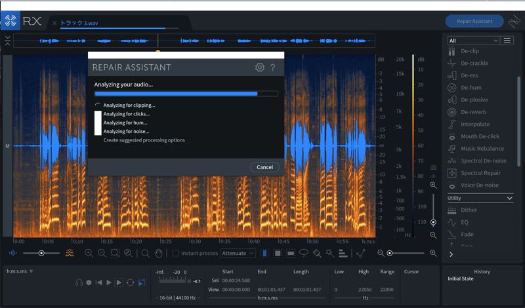Open the De-plosive module
Image resolution: width=525 pixels, height=308 pixels.
pyautogui.click(x=468, y=100)
